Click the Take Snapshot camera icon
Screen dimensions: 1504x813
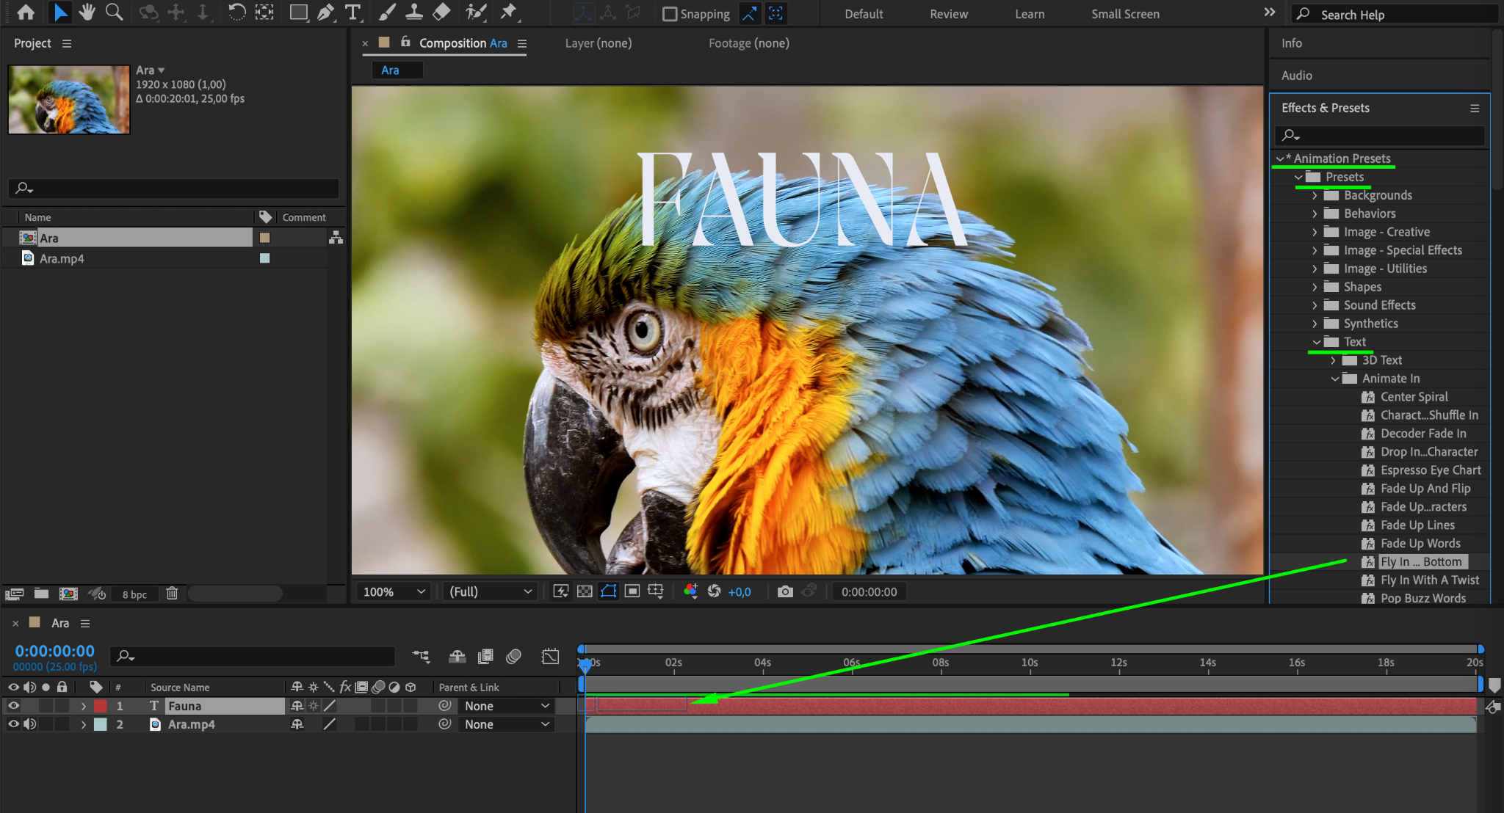tap(785, 591)
